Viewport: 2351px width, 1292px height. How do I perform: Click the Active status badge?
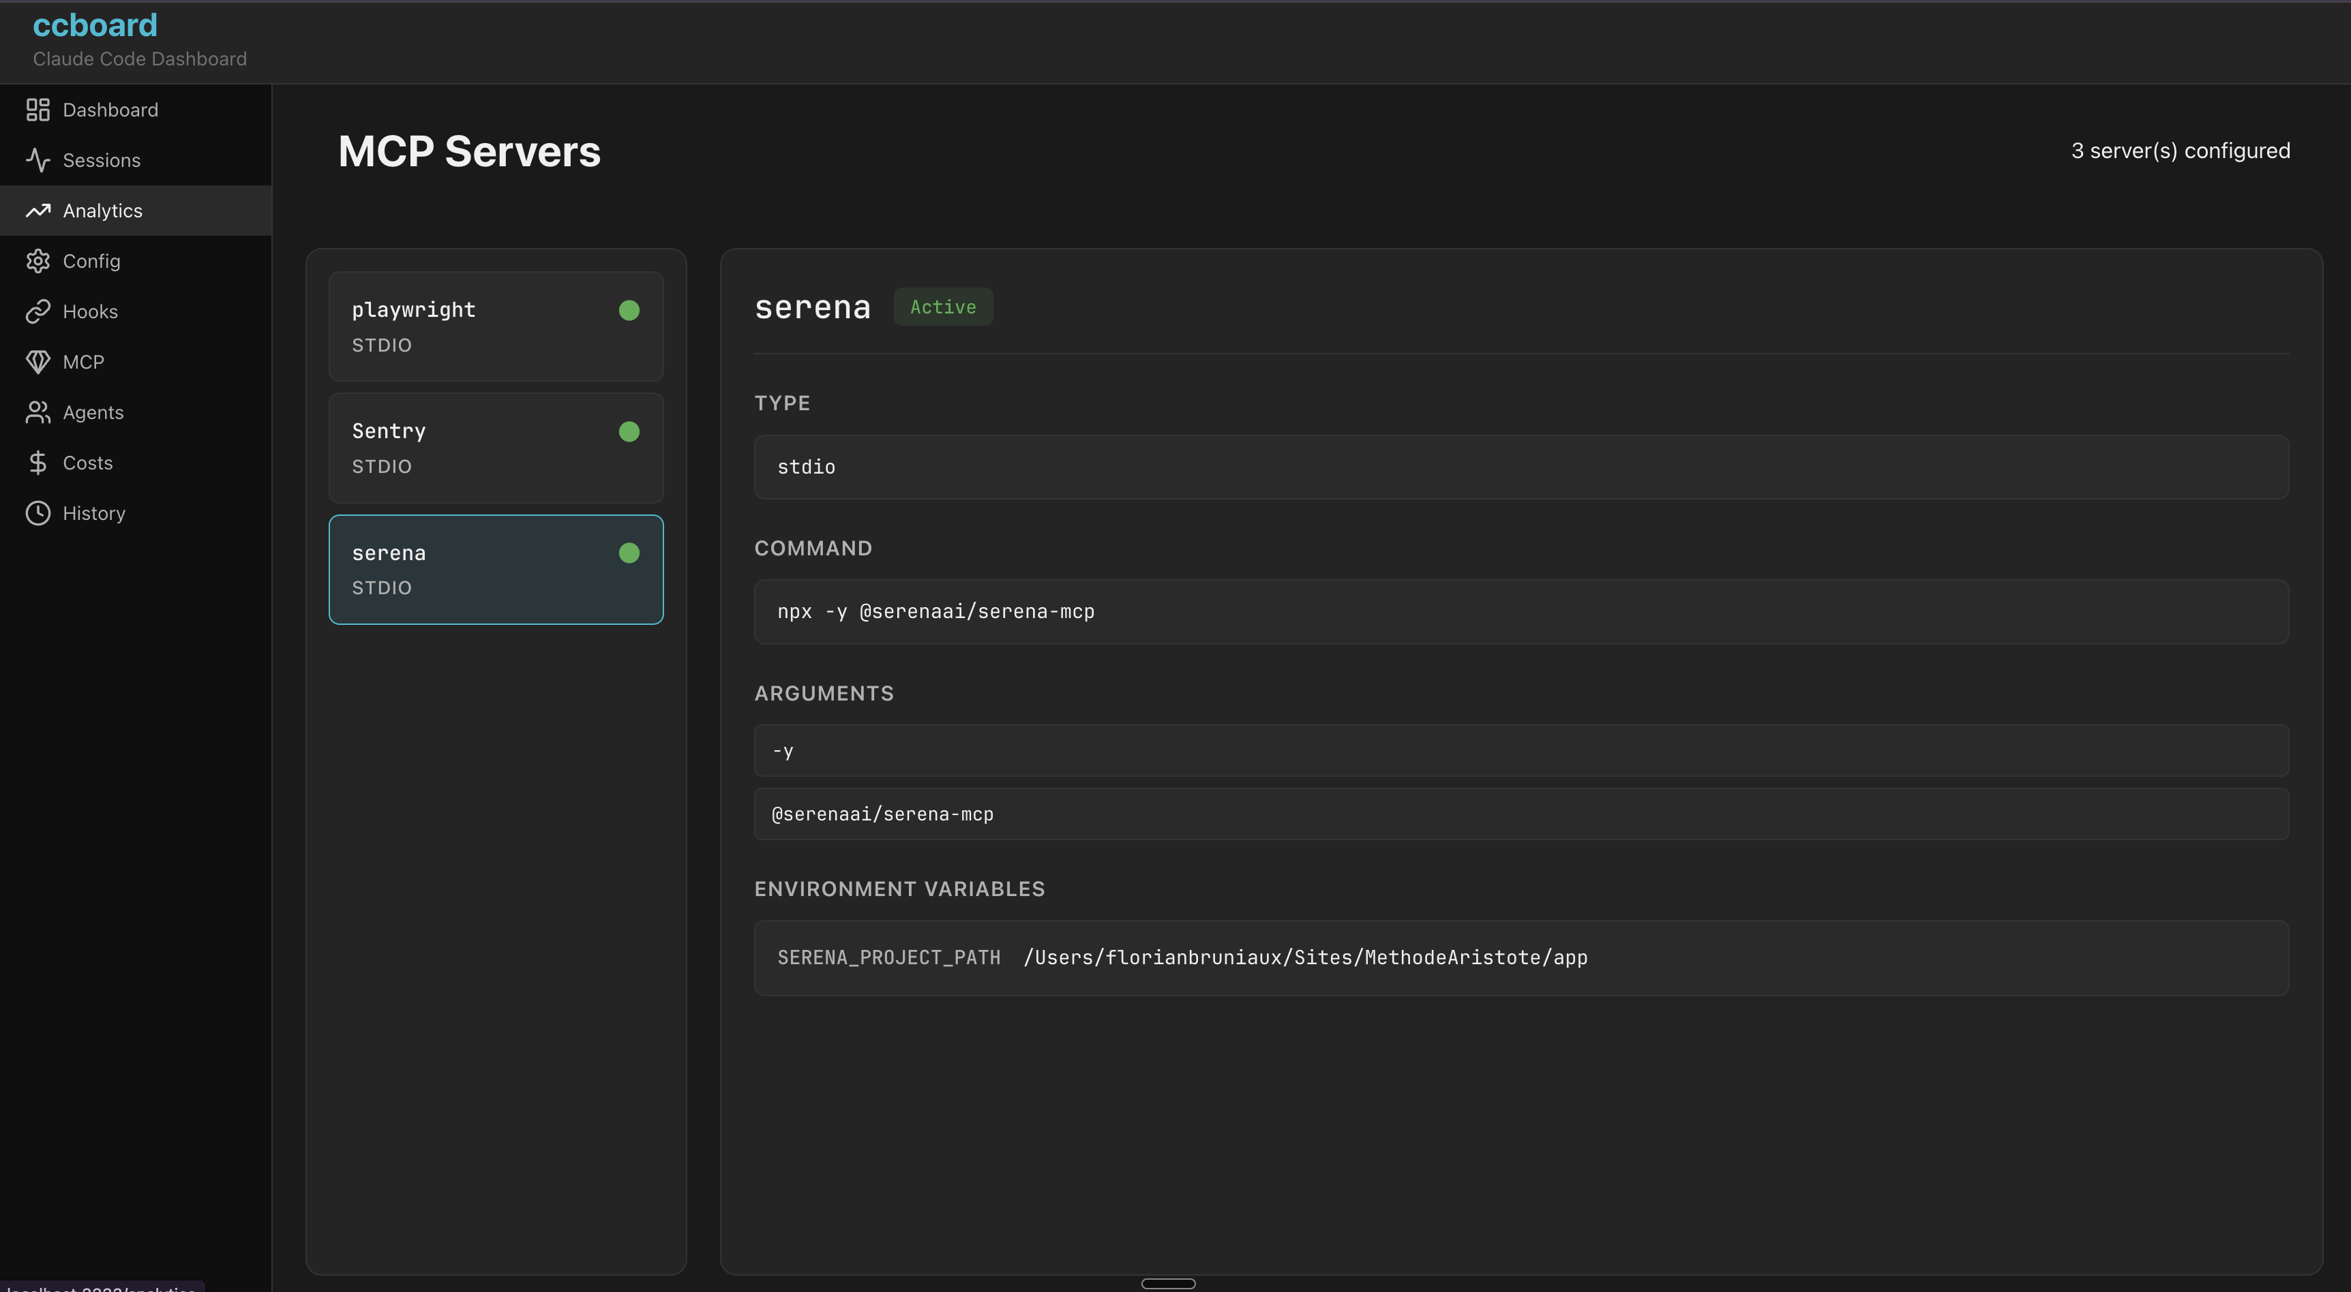coord(943,307)
